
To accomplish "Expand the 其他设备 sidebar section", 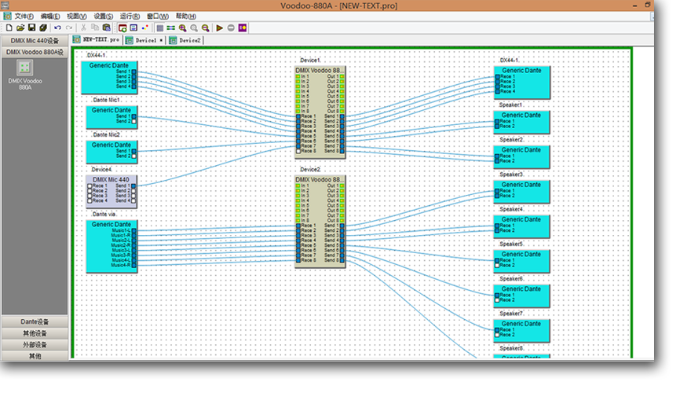I will [35, 333].
